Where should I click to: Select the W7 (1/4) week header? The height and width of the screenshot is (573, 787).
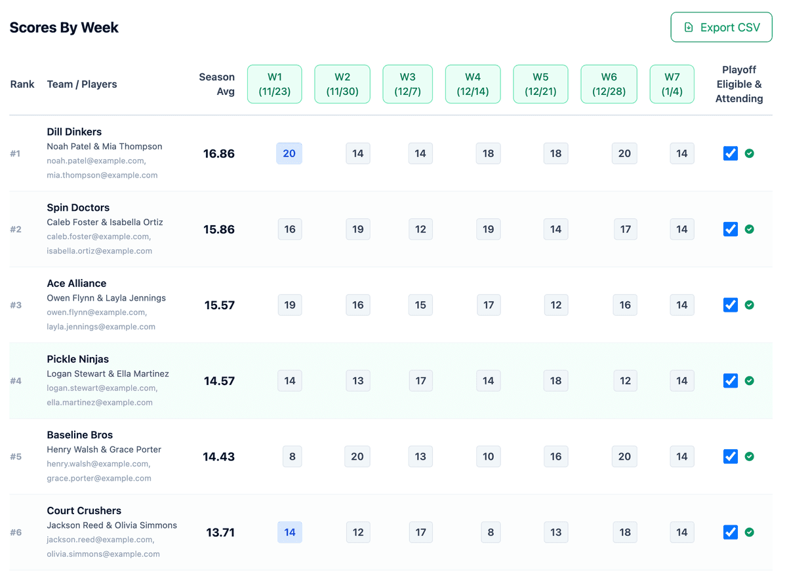(x=672, y=84)
